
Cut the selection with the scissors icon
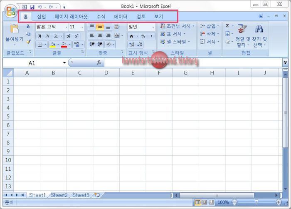[28, 26]
